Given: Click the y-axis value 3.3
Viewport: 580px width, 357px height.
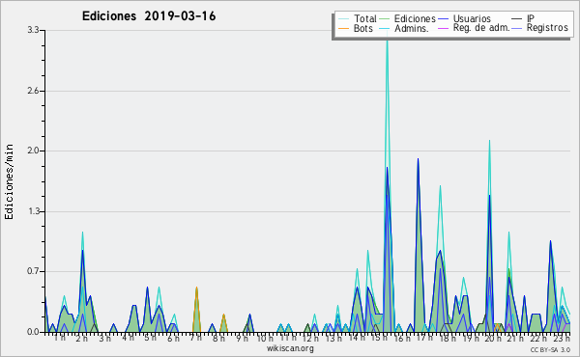Looking at the screenshot, I should click(33, 30).
